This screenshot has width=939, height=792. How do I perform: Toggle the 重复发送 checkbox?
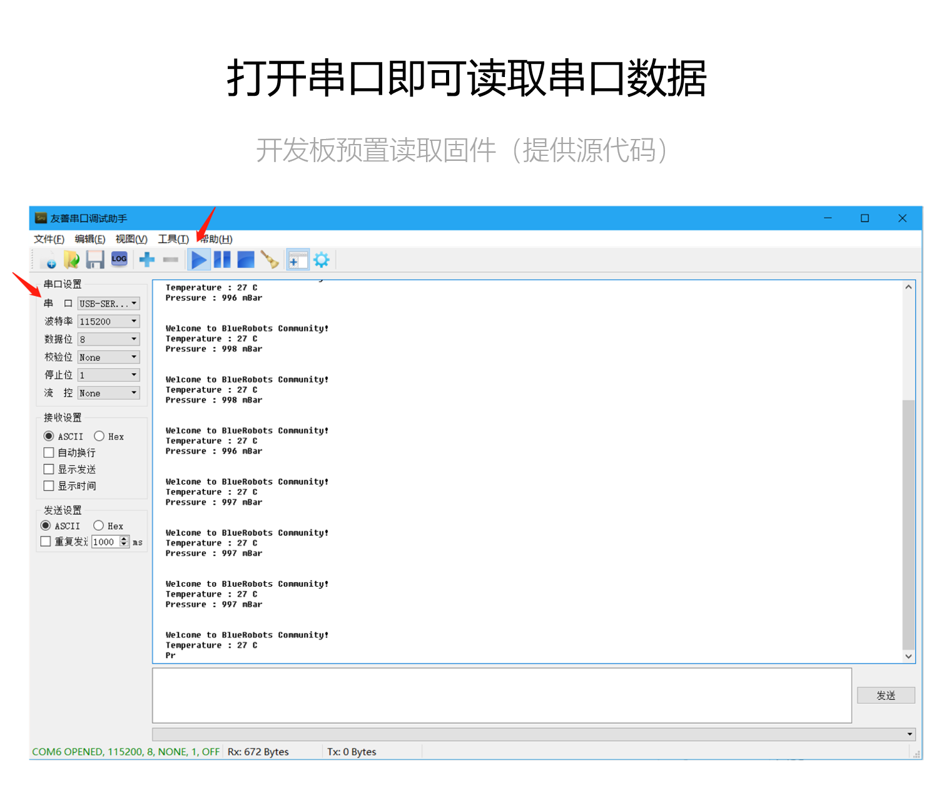click(46, 542)
